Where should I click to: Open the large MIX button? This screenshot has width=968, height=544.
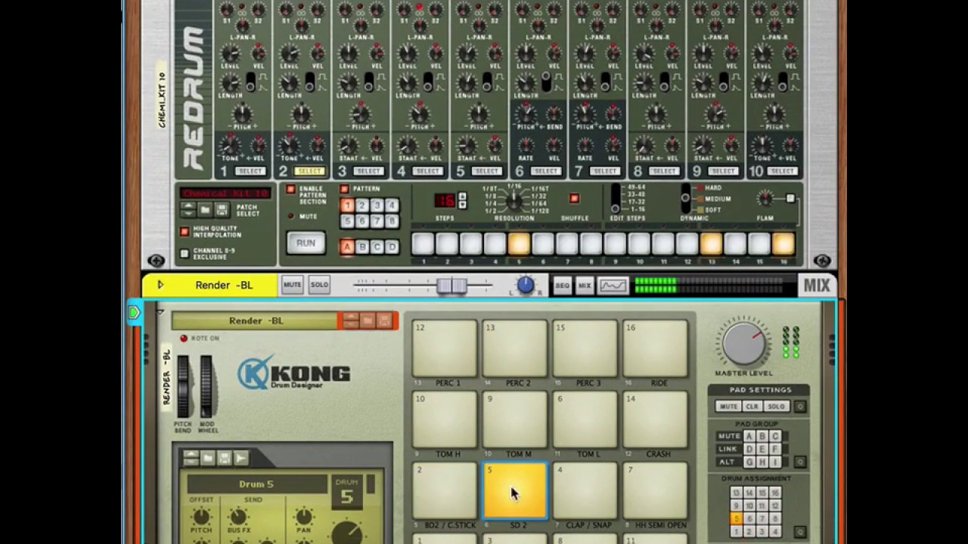[817, 286]
